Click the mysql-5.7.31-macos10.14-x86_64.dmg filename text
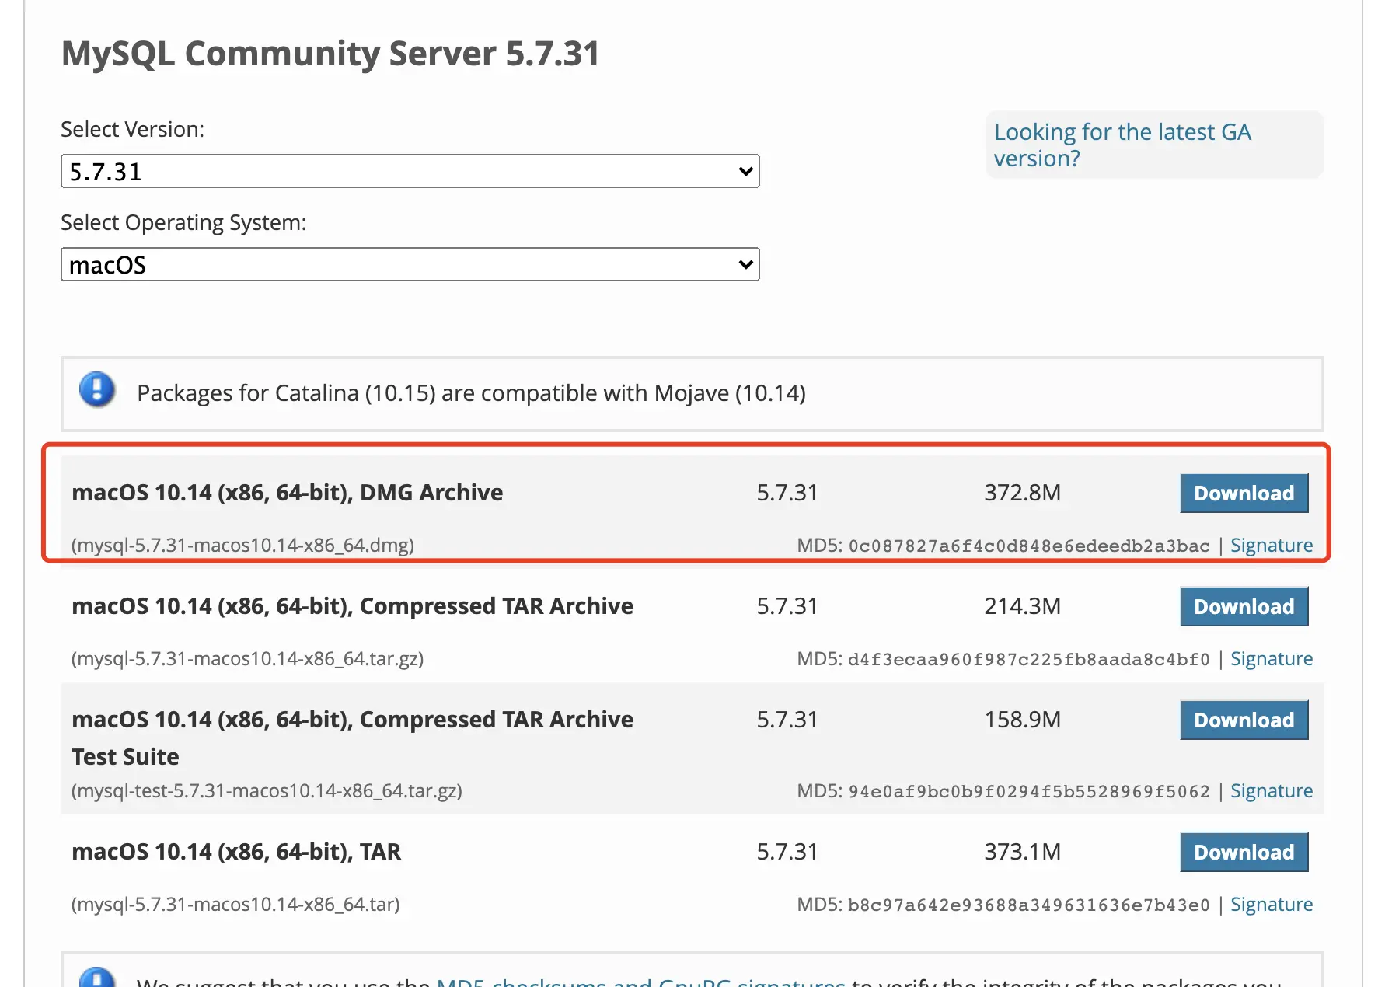The height and width of the screenshot is (987, 1385). (x=242, y=546)
